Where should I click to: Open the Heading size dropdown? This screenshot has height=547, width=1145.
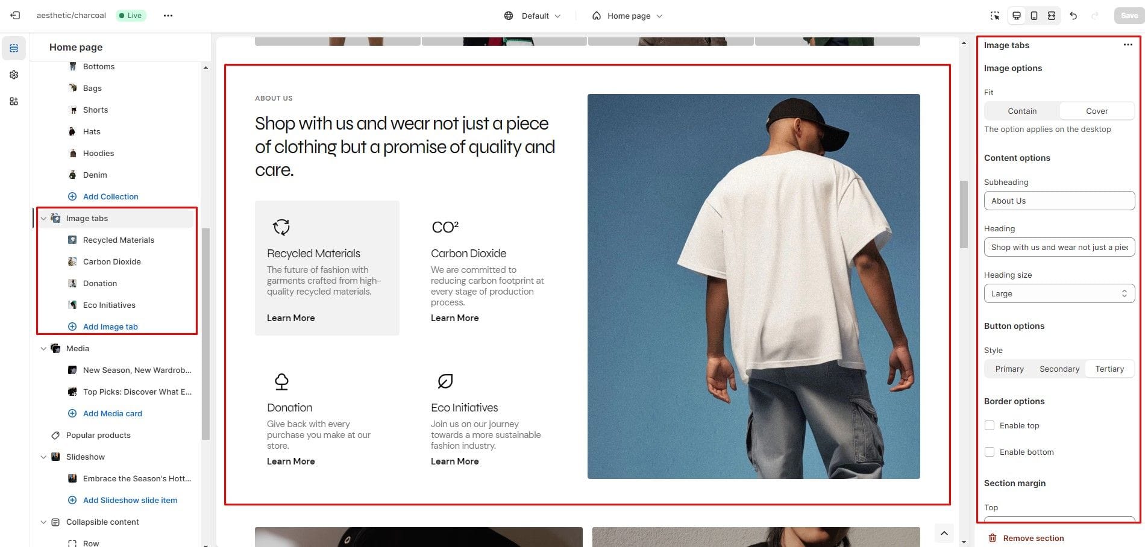tap(1059, 293)
